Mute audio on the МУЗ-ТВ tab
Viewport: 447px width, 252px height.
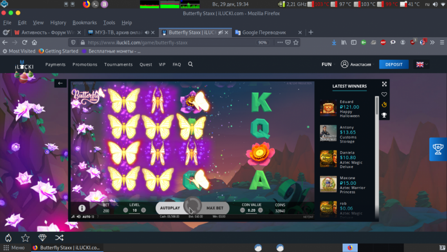click(147, 32)
